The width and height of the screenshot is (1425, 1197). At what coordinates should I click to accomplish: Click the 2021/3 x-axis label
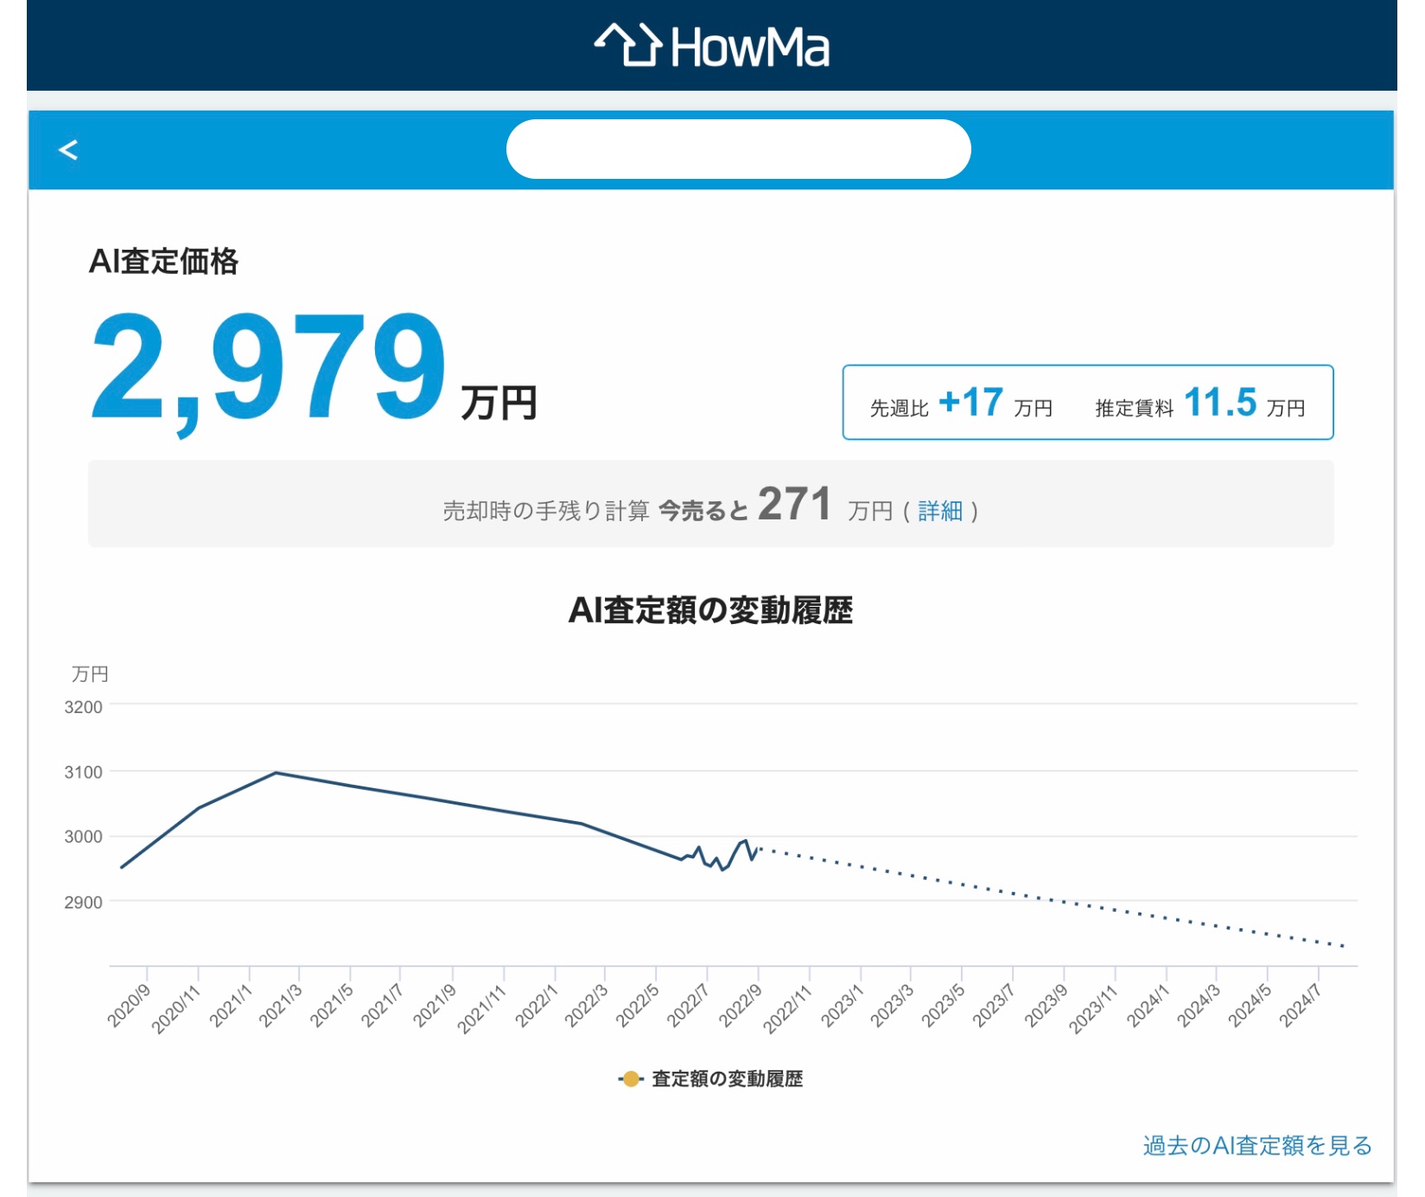click(281, 1006)
